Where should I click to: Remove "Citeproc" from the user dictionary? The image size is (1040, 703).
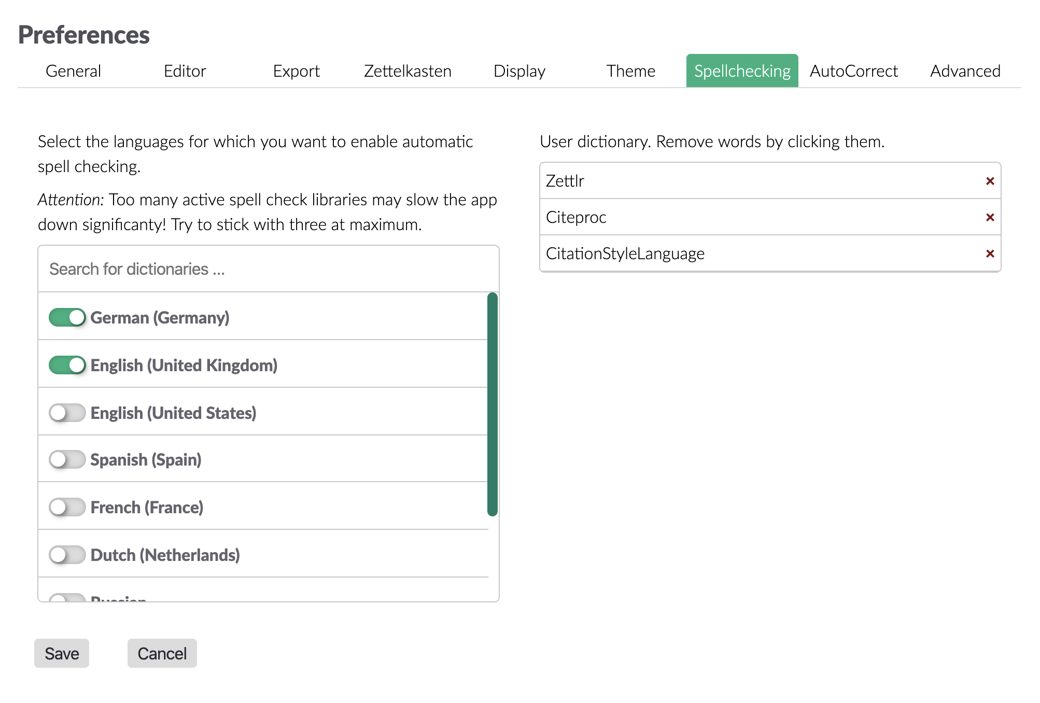click(989, 217)
